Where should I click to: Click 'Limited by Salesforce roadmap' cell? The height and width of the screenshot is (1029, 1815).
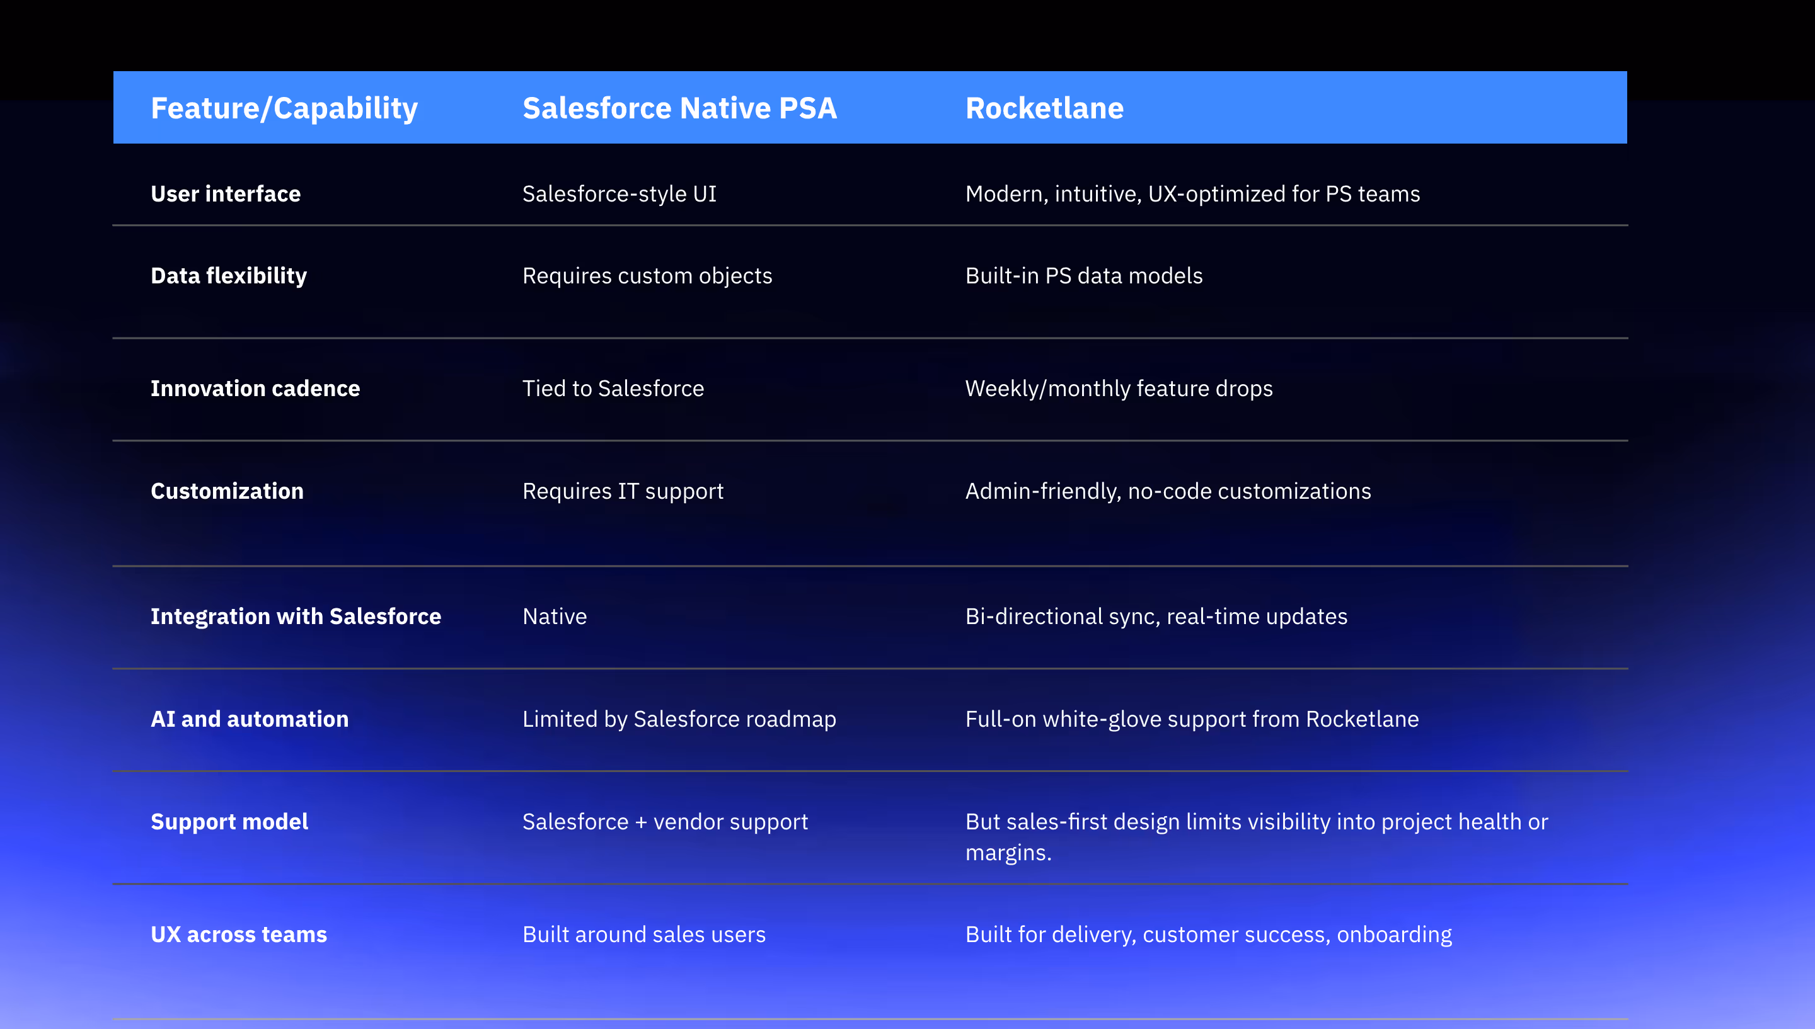(x=679, y=719)
